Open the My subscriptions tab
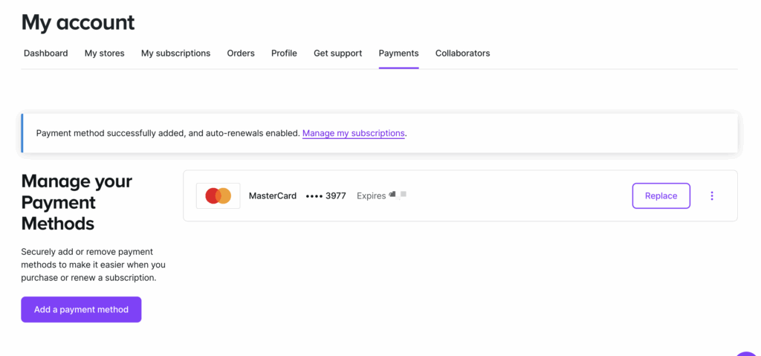Image resolution: width=761 pixels, height=356 pixels. [x=175, y=54]
